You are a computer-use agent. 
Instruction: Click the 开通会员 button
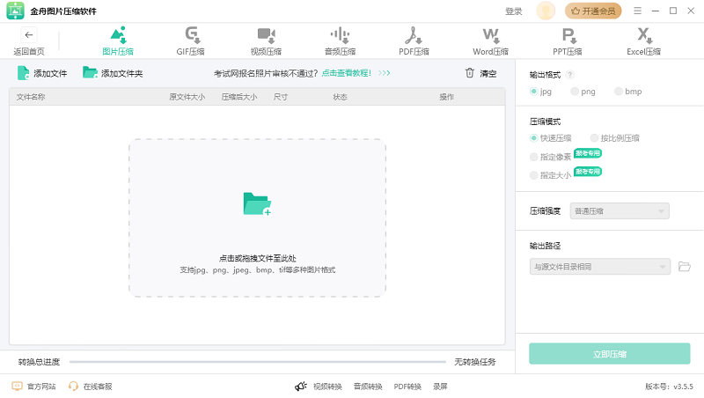point(595,11)
